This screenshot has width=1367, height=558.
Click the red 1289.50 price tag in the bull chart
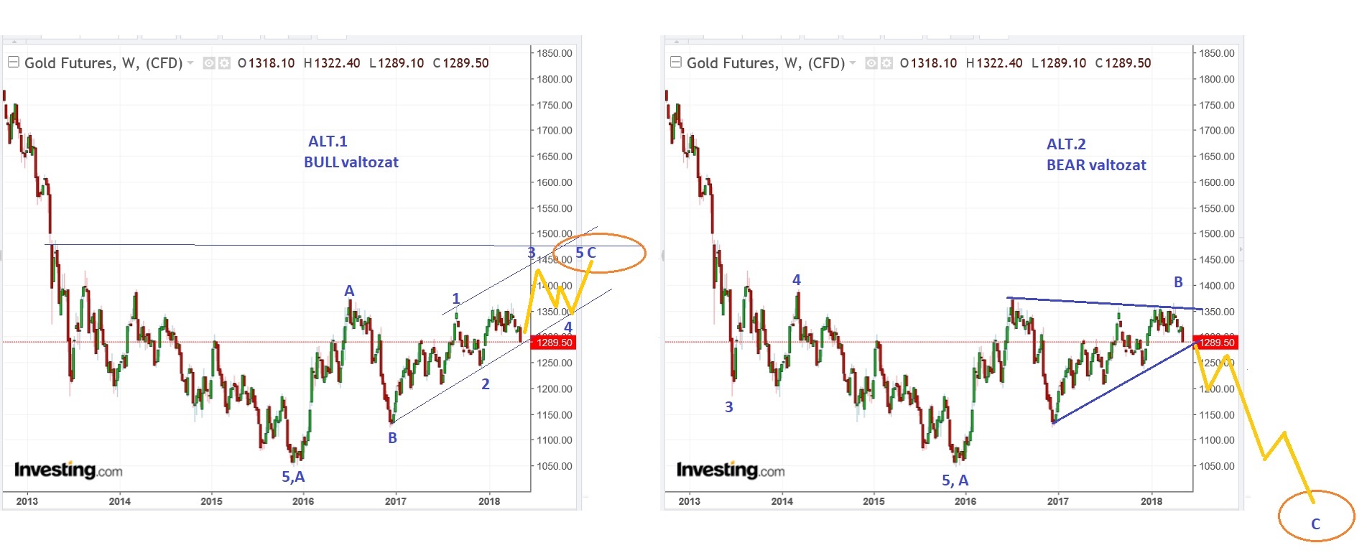pyautogui.click(x=553, y=343)
